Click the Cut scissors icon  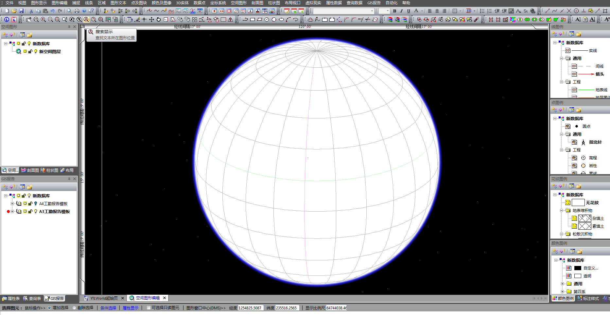tap(31, 11)
